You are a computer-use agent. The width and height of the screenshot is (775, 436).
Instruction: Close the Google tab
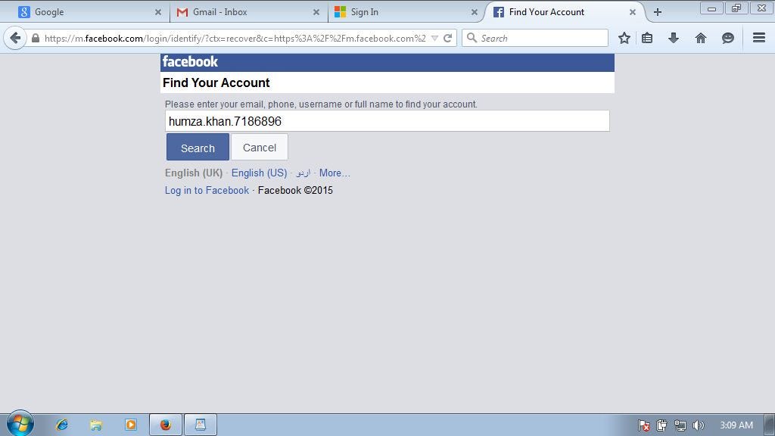tap(158, 12)
